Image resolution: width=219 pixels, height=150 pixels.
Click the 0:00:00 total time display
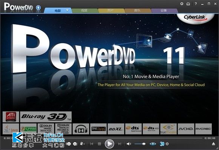210,138
